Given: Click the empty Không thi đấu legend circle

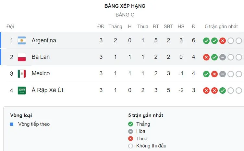Looking at the screenshot, I should point(131,146).
